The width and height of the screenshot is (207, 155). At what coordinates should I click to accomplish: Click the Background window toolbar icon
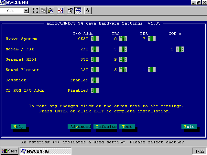coord(78,11)
